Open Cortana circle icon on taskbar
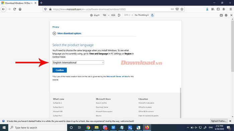This screenshot has height=131, width=234. (x=71, y=128)
